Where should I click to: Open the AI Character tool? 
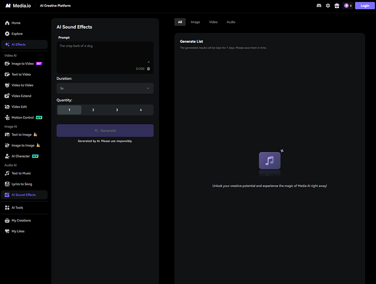point(20,156)
